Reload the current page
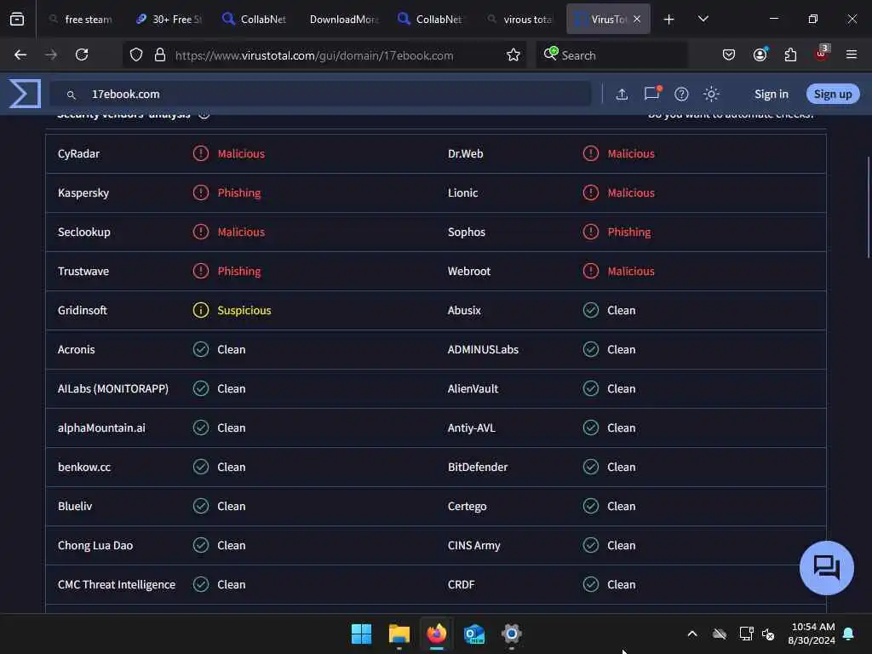This screenshot has width=872, height=654. pyautogui.click(x=82, y=54)
